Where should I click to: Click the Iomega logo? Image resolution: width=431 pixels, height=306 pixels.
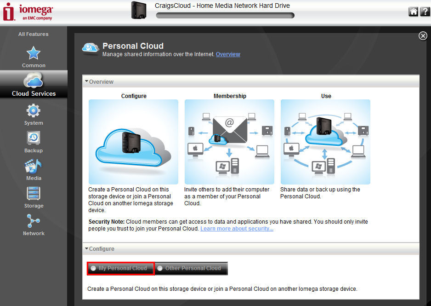coord(28,12)
